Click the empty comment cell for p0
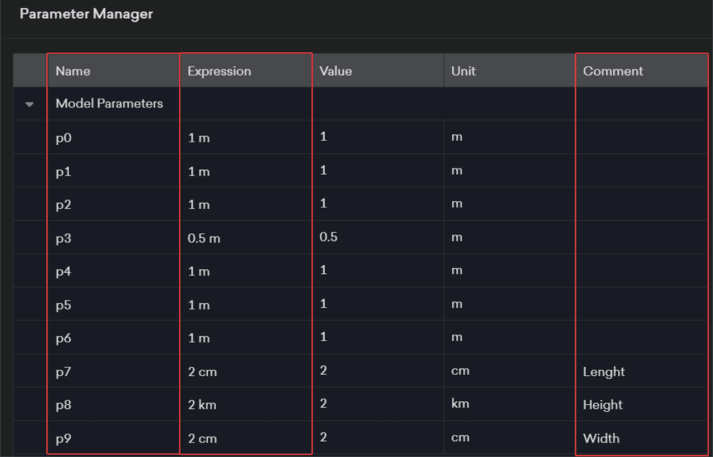Viewport: 713px width, 457px height. 641,137
